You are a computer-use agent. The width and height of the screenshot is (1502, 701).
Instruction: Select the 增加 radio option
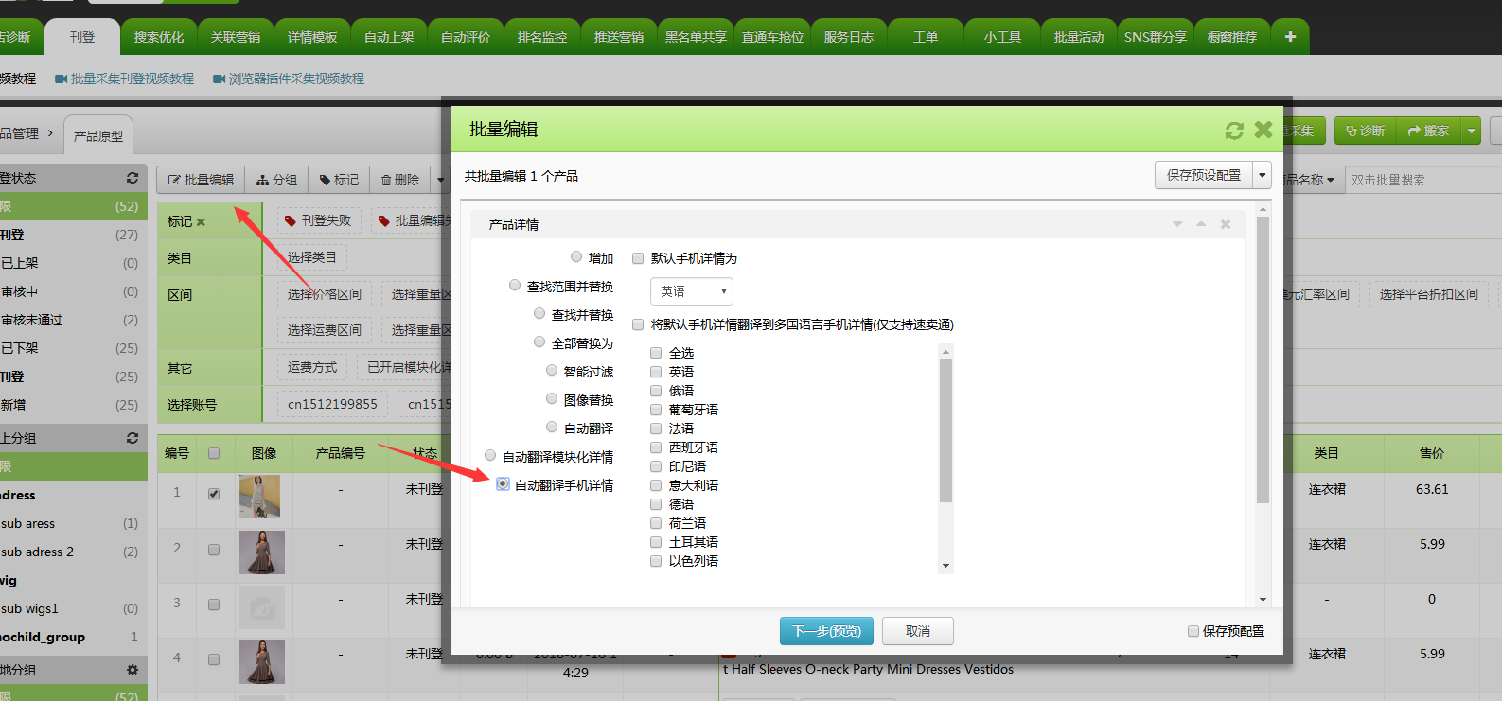pyautogui.click(x=576, y=257)
